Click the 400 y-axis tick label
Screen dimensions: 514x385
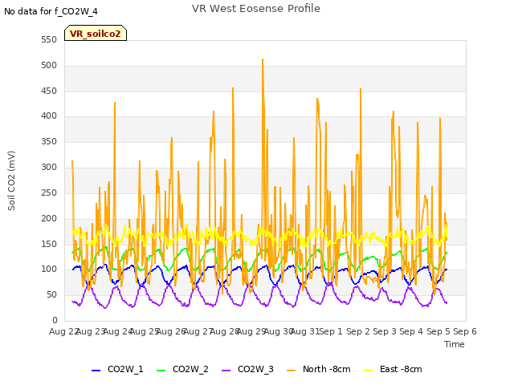[x=49, y=115]
